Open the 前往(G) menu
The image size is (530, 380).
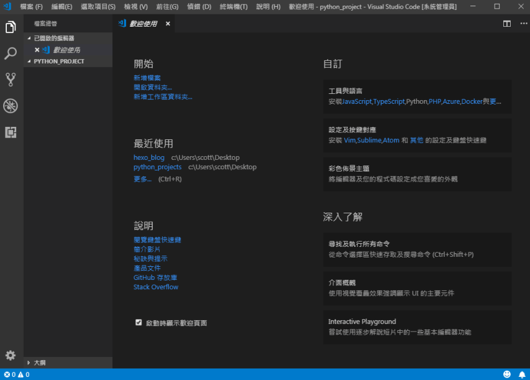click(167, 7)
